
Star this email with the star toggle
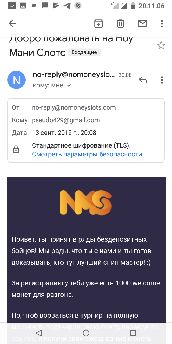pyautogui.click(x=161, y=45)
